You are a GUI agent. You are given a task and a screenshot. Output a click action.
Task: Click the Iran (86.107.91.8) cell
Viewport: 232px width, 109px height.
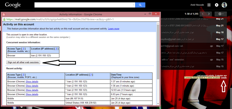pos(88,99)
